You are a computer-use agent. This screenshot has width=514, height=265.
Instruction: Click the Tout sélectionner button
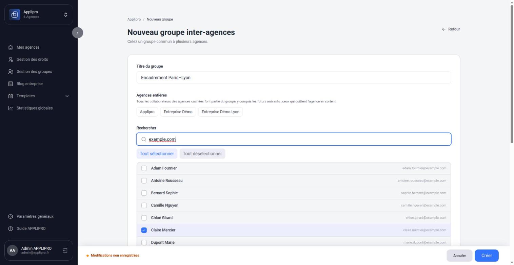[x=157, y=154]
